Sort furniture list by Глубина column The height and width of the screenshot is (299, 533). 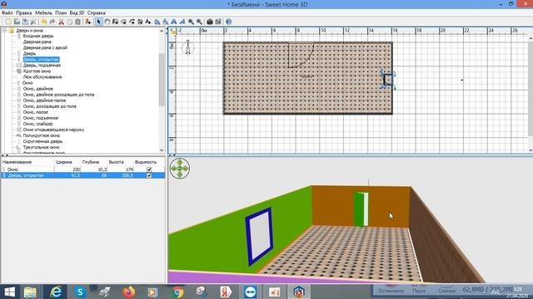pos(94,162)
